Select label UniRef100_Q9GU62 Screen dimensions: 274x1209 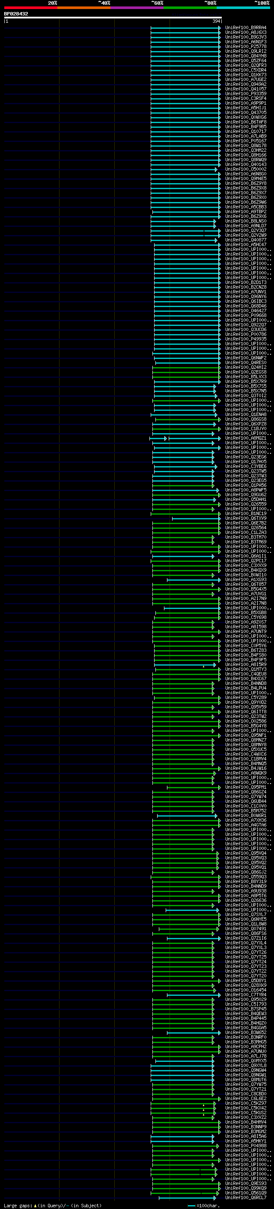click(x=245, y=494)
